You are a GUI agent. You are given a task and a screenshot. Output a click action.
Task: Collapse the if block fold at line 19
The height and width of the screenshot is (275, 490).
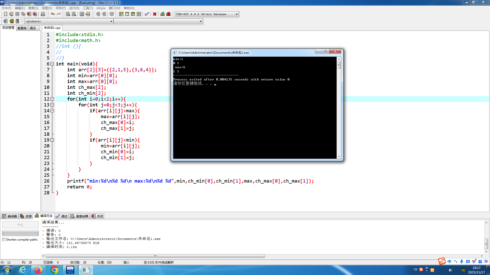pos(52,140)
